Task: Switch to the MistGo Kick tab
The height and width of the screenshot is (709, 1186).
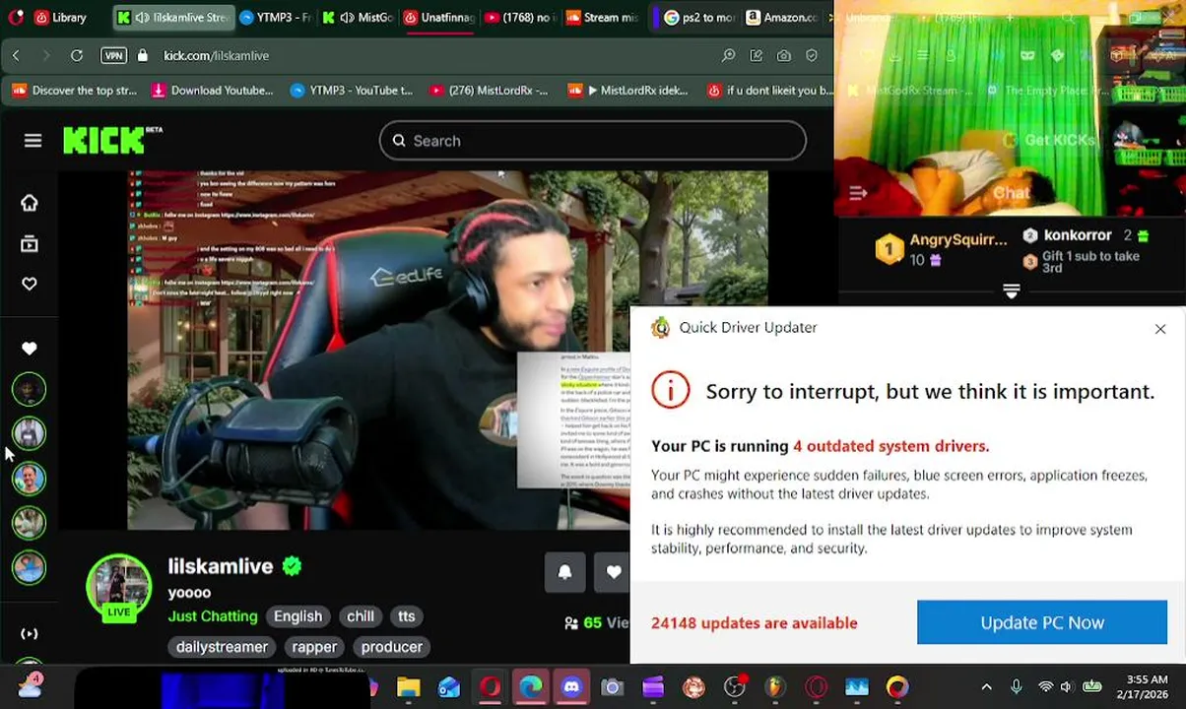Action: pos(359,18)
